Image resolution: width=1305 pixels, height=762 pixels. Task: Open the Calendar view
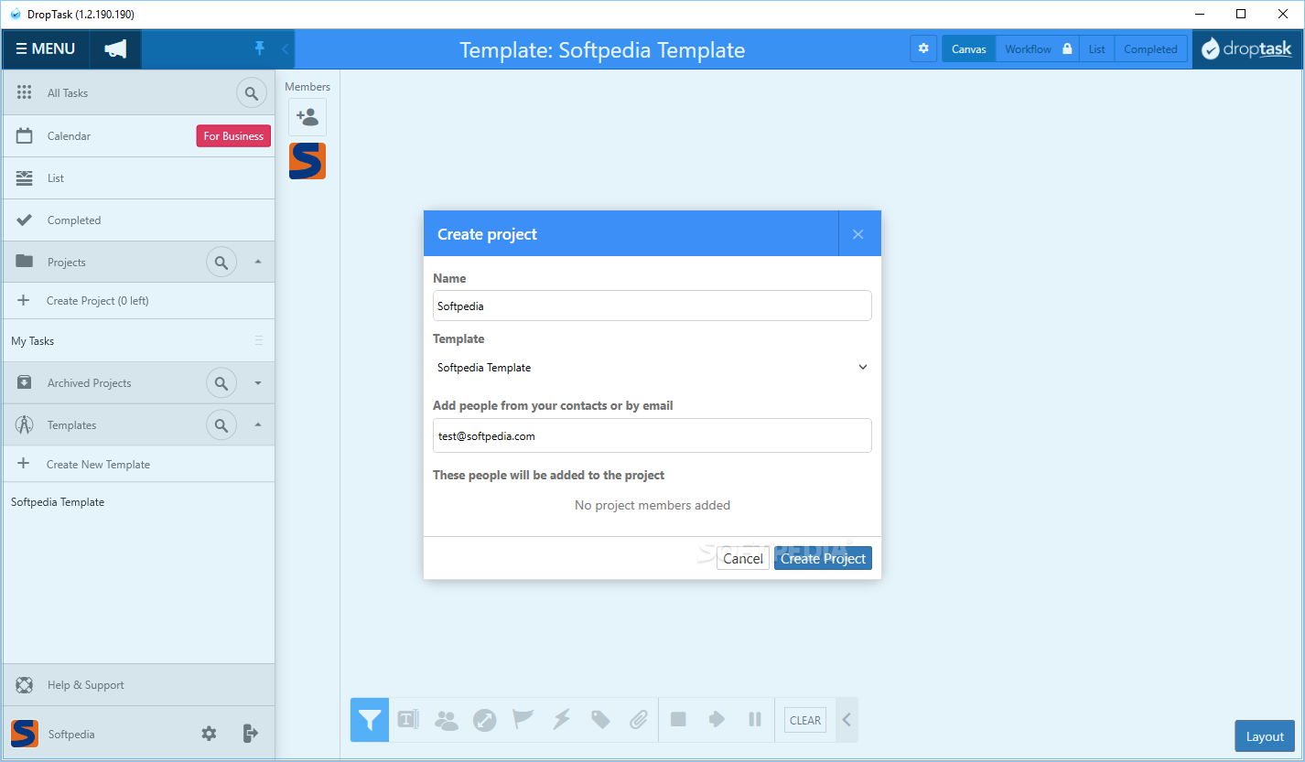pos(70,136)
